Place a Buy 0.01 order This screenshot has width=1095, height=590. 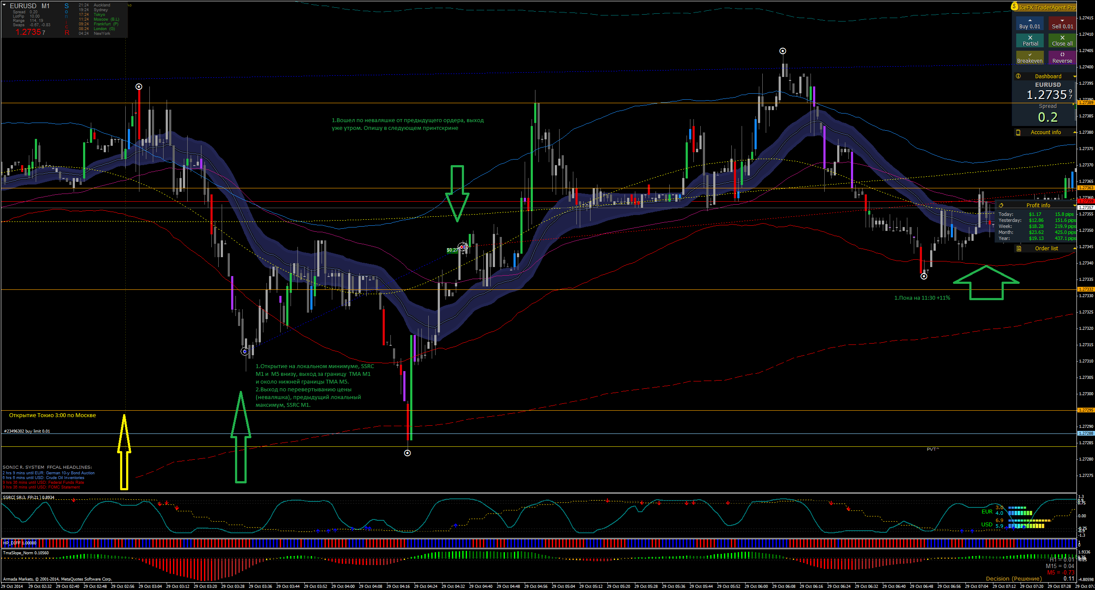point(1030,24)
